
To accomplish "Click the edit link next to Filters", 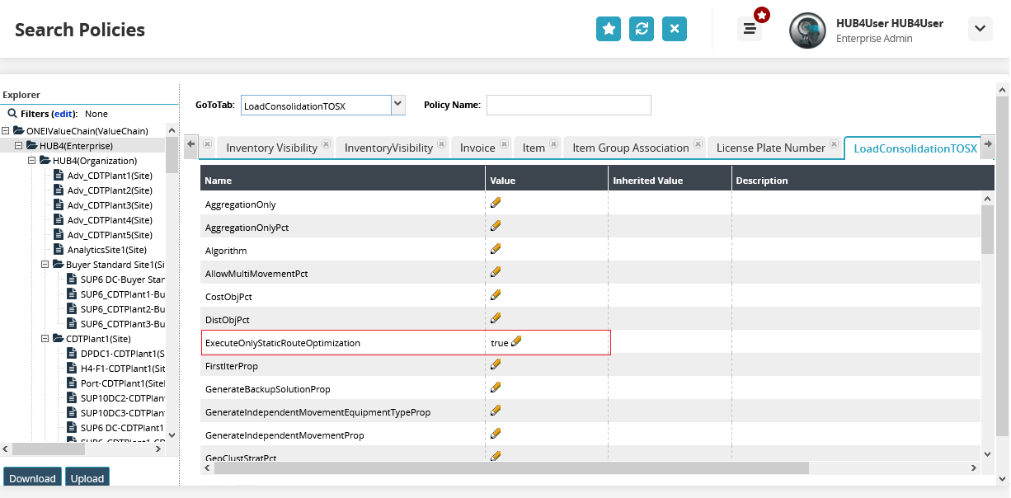I will click(x=63, y=114).
